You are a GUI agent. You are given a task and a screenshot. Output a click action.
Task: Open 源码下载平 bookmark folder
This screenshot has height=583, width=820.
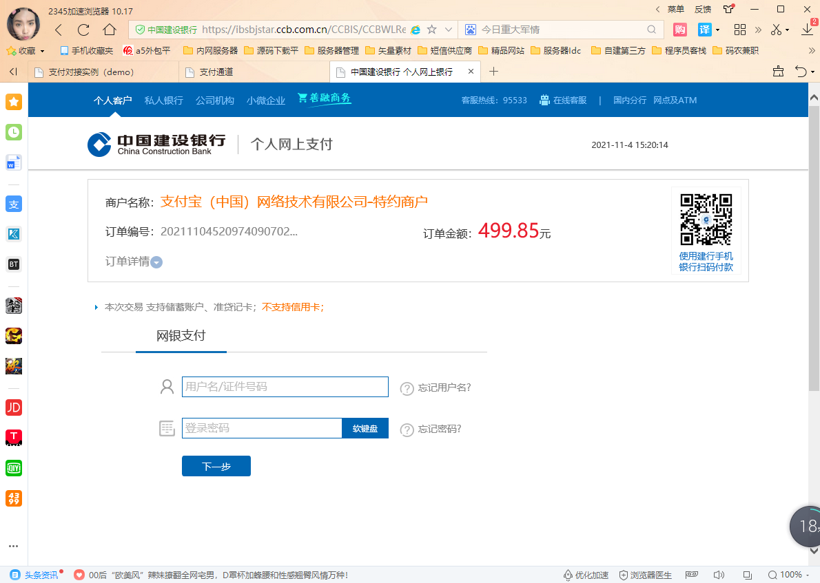271,51
